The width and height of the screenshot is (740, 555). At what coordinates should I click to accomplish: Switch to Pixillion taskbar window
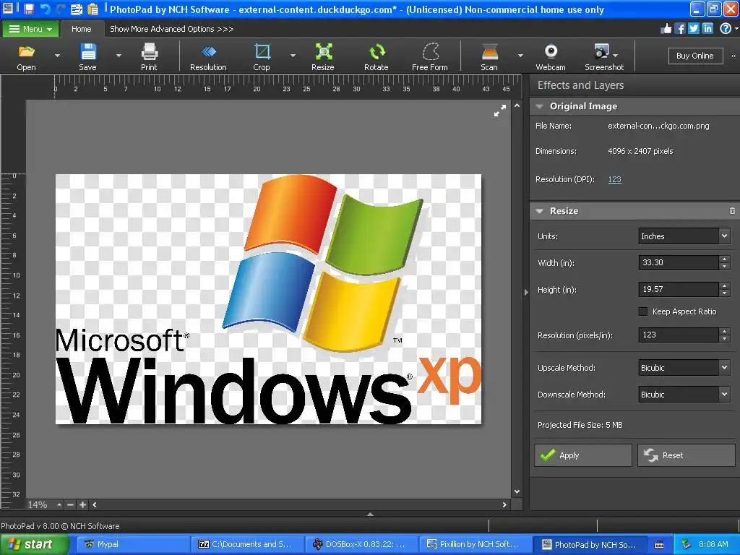[476, 544]
